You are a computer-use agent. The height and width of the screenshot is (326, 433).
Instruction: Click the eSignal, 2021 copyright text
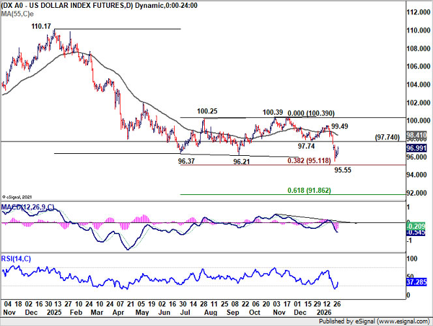(x=17, y=197)
